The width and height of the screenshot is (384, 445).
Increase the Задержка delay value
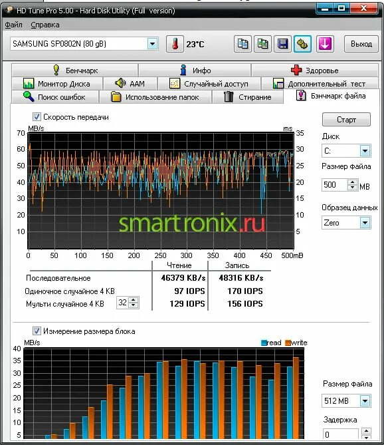[x=367, y=432]
